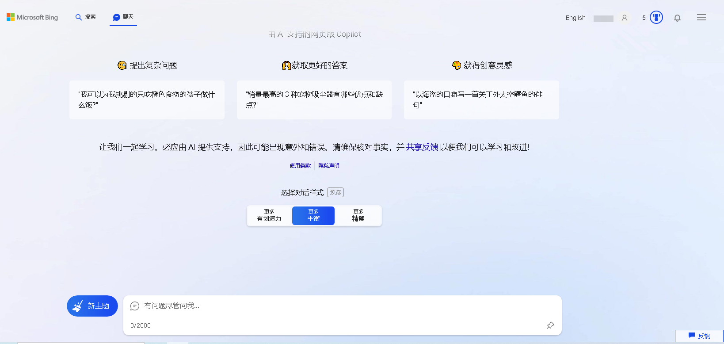724x344 pixels.
Task: Choose 更多 平衡 conversation style
Action: (313, 215)
